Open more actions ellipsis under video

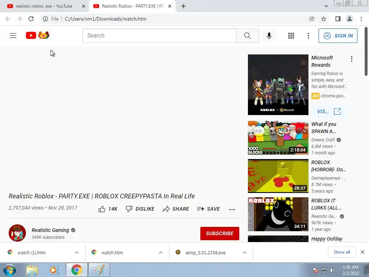[x=232, y=210]
